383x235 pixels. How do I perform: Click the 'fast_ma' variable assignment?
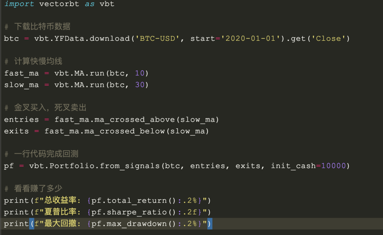coord(22,73)
